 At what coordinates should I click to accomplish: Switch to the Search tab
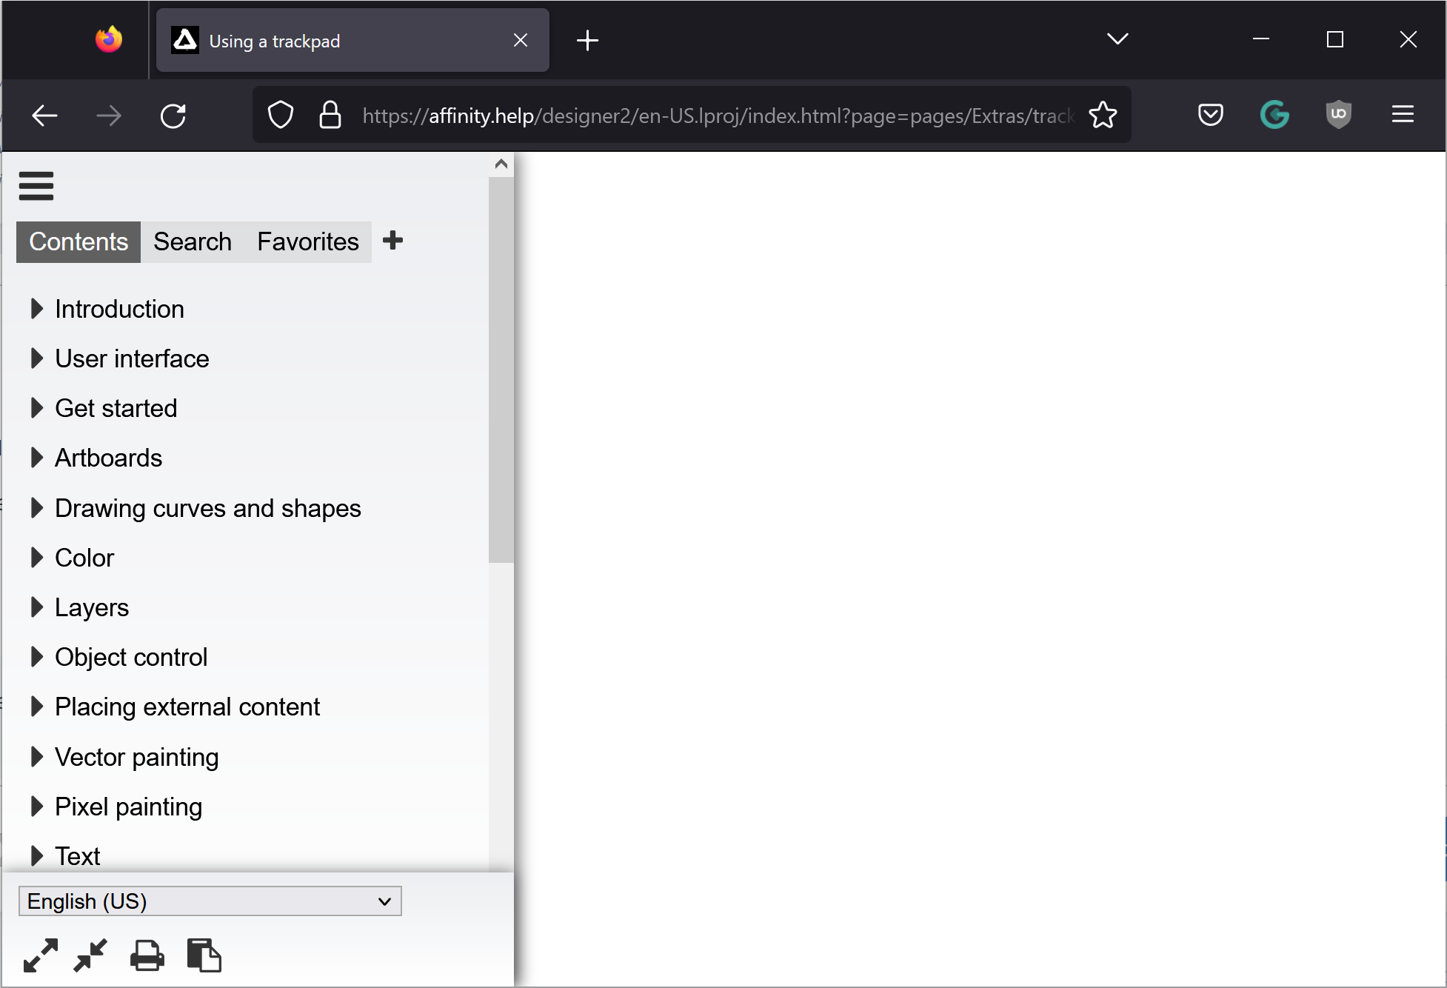tap(193, 242)
